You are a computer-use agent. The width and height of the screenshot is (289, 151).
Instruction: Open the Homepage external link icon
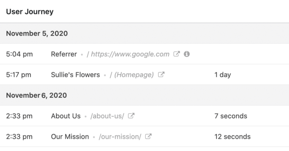tap(161, 75)
